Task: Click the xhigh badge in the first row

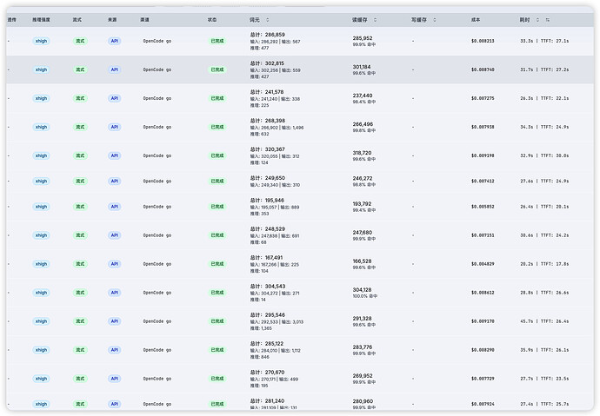Action: coord(41,41)
